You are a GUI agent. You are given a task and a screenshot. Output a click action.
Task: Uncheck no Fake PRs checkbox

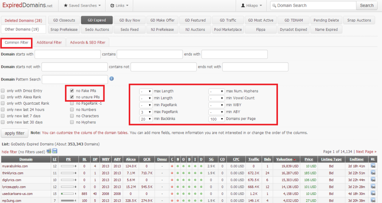(72, 91)
